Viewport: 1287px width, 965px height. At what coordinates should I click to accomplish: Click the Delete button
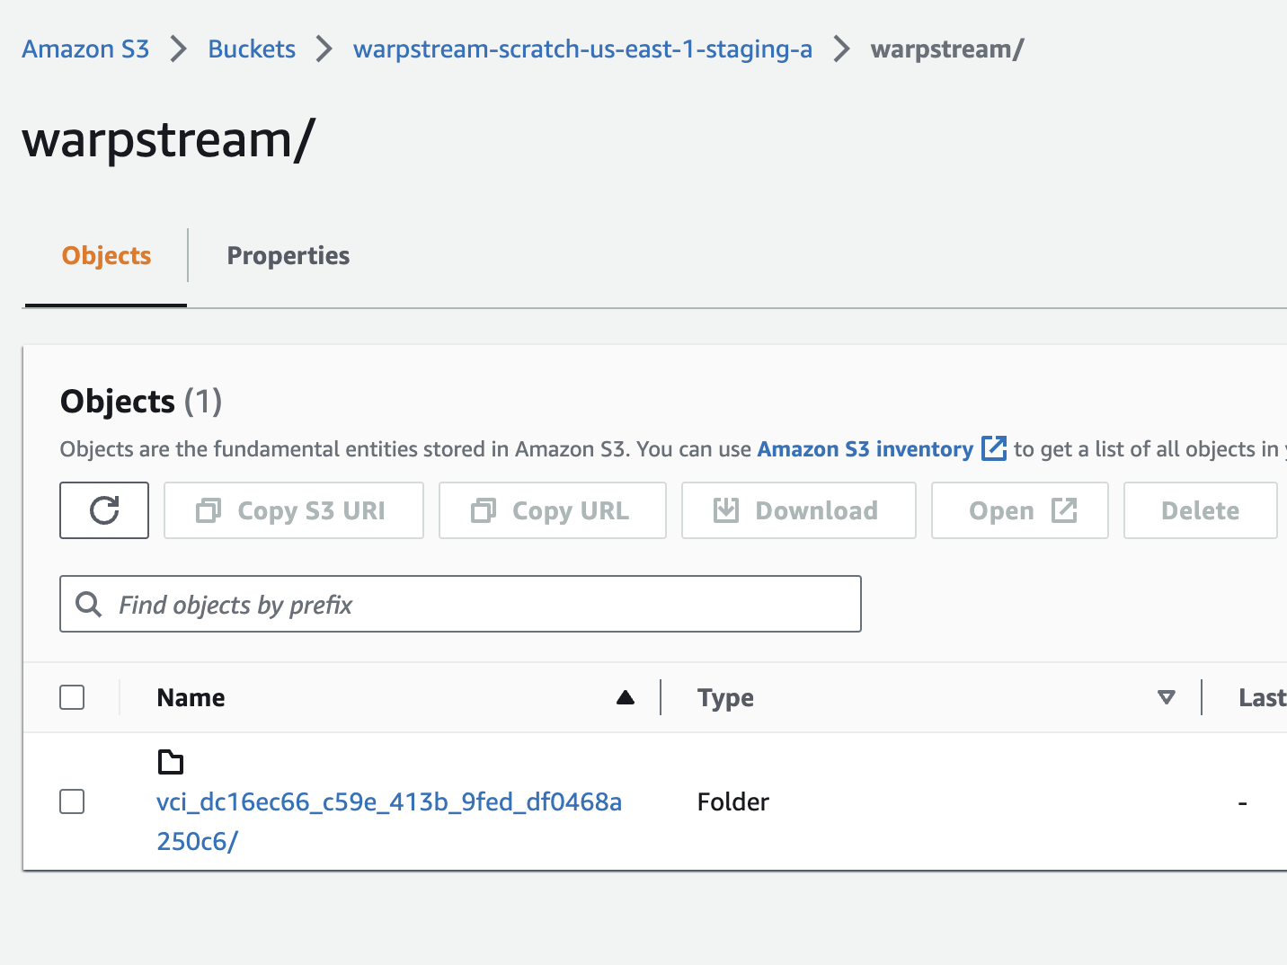(x=1199, y=510)
